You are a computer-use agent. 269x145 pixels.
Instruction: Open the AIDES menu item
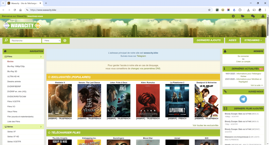232,40
